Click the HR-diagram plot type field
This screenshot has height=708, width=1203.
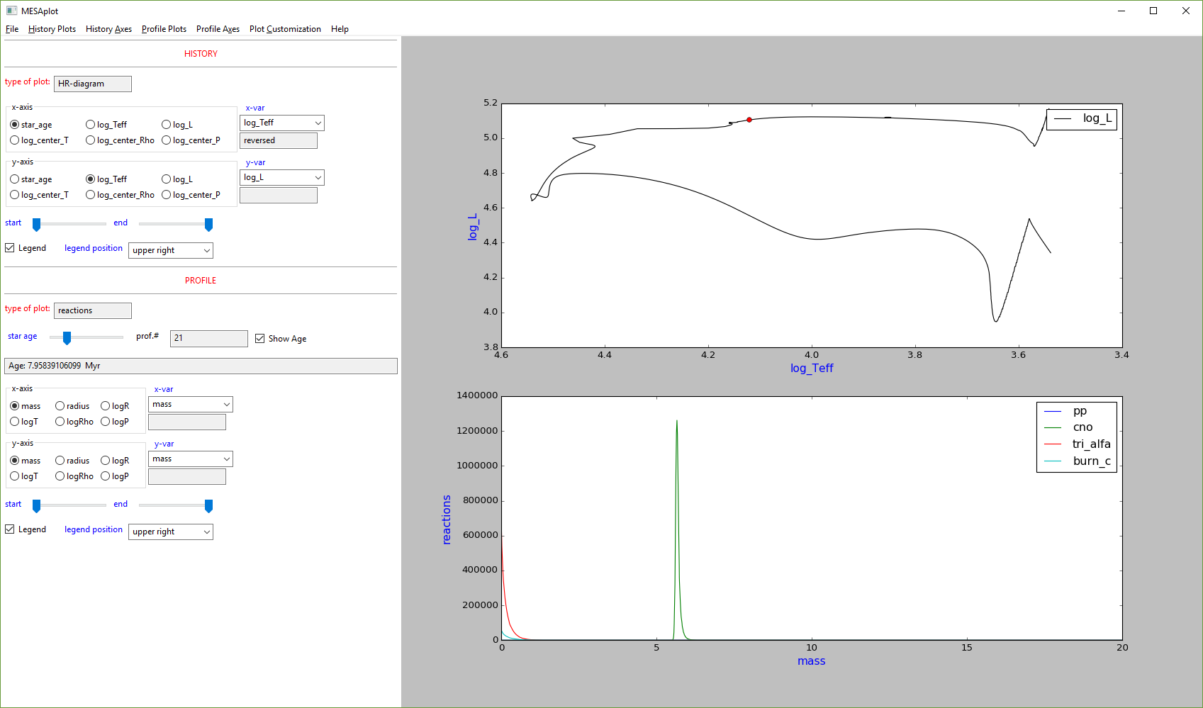(93, 84)
